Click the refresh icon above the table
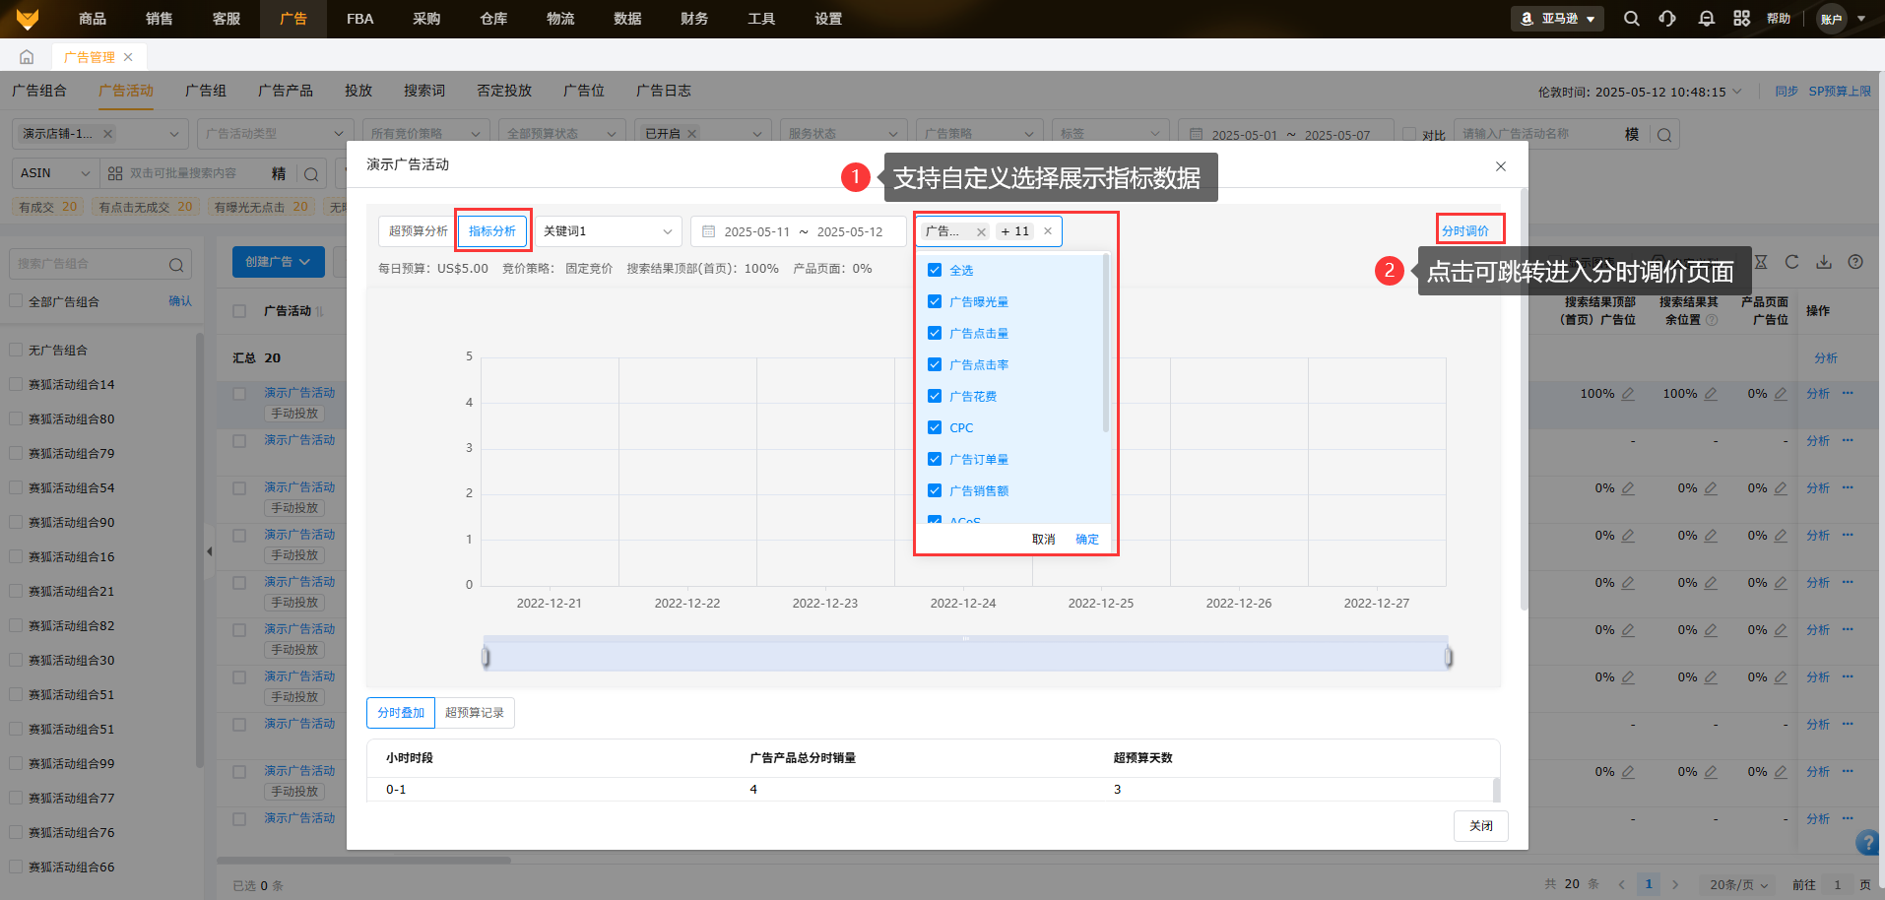Screen dimensions: 1885x900 point(1791,262)
